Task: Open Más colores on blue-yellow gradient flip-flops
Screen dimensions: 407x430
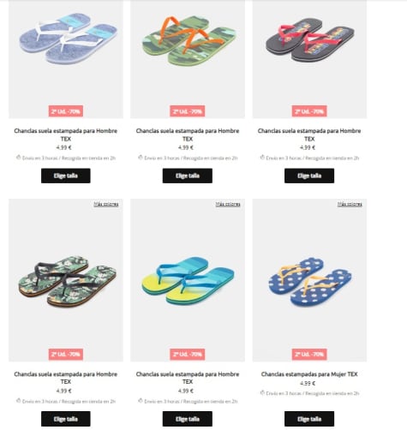Action: point(228,204)
